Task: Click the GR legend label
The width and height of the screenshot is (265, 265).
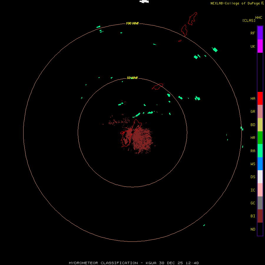Action: [x=253, y=111]
